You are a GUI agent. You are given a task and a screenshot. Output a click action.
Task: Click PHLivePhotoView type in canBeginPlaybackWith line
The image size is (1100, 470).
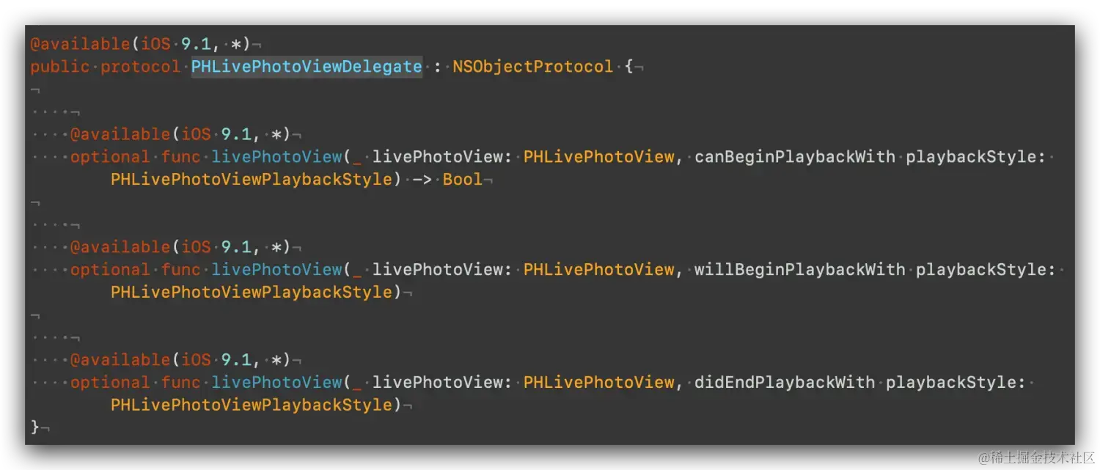[x=599, y=157]
